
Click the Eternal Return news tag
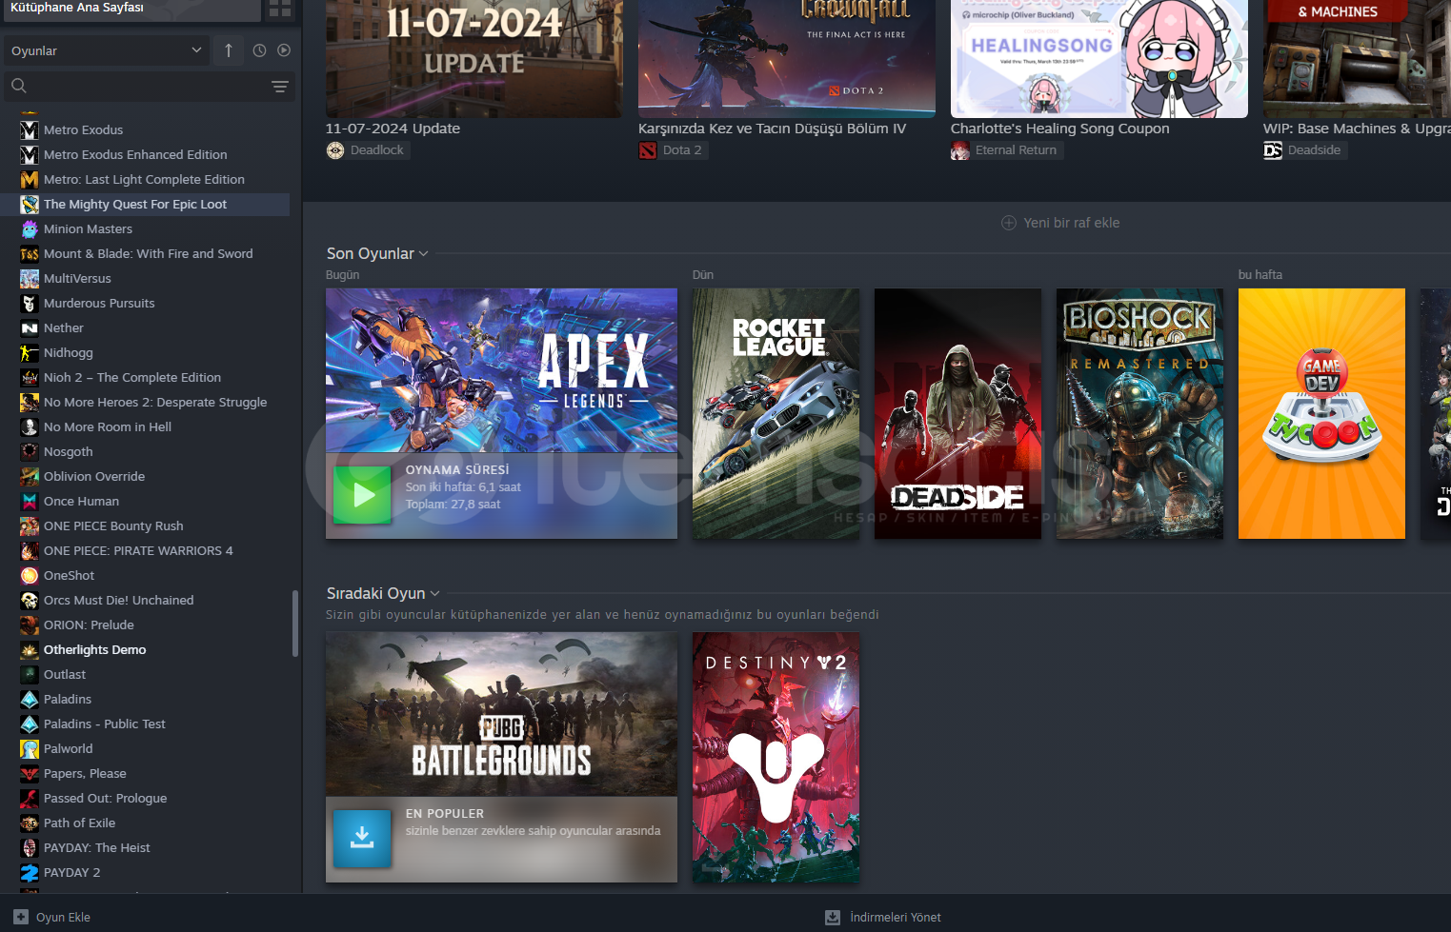(x=1006, y=150)
